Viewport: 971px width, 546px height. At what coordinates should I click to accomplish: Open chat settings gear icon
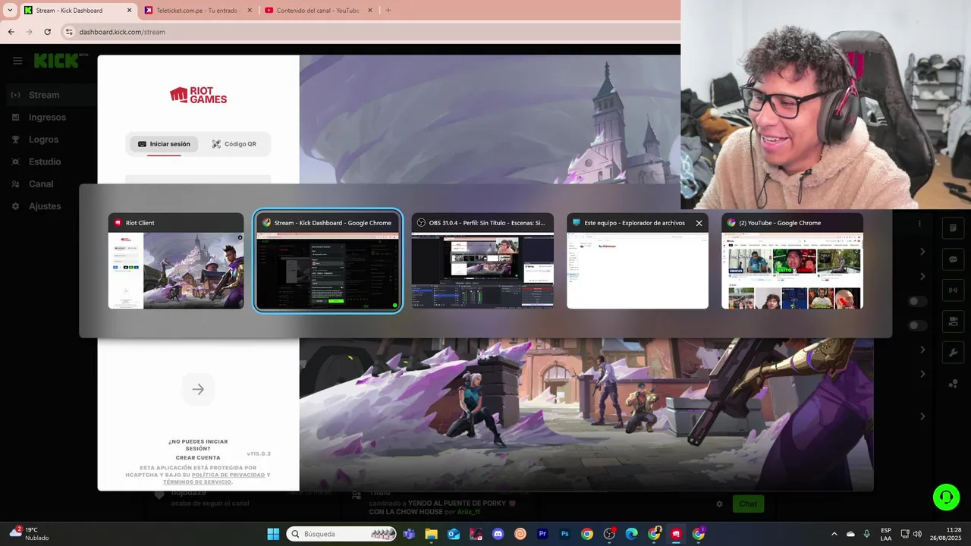click(719, 504)
